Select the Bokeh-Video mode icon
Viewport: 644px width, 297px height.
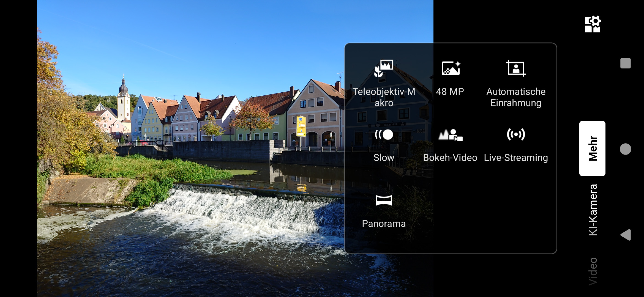[450, 135]
